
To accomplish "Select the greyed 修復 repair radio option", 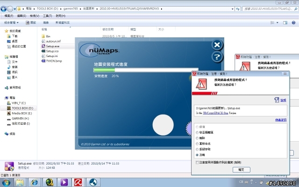I will click(x=197, y=127).
